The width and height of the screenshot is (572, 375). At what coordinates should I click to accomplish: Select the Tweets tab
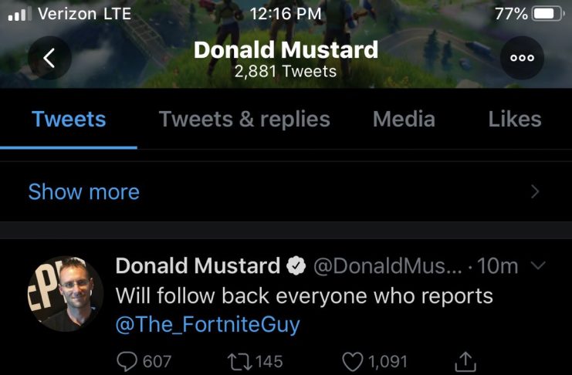coord(69,120)
